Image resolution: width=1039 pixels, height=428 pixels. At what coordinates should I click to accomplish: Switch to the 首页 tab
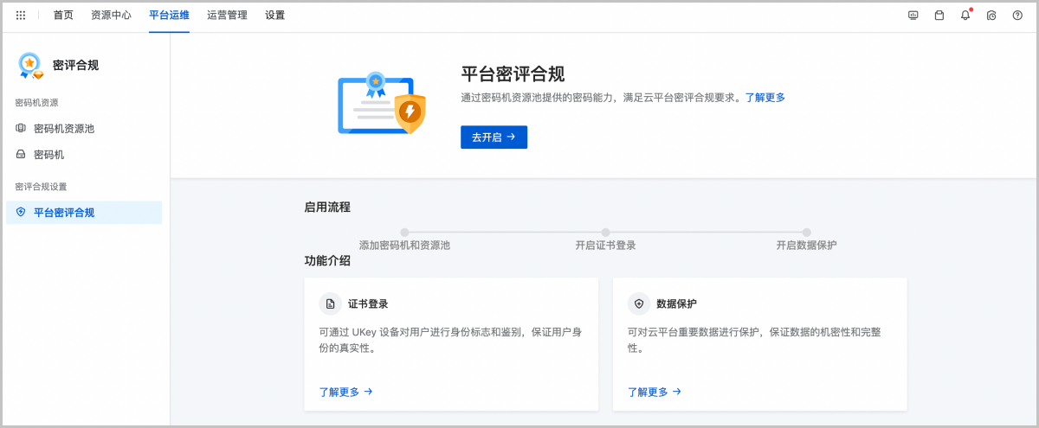coord(63,16)
